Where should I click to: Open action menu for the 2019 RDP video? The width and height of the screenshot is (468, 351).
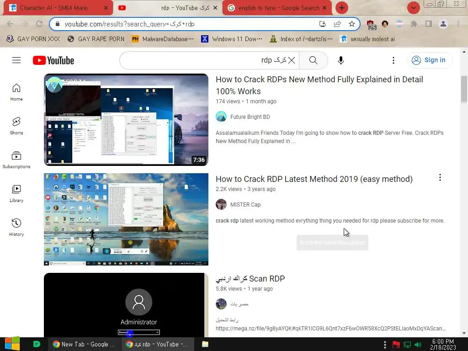click(x=440, y=178)
